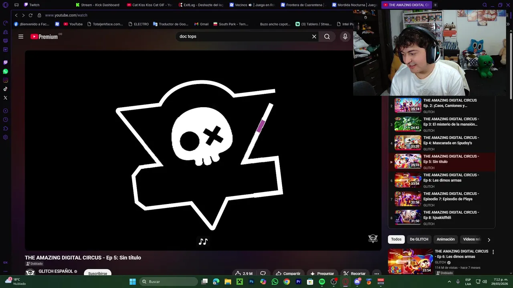Show more filter chips with right chevron

[x=489, y=240]
